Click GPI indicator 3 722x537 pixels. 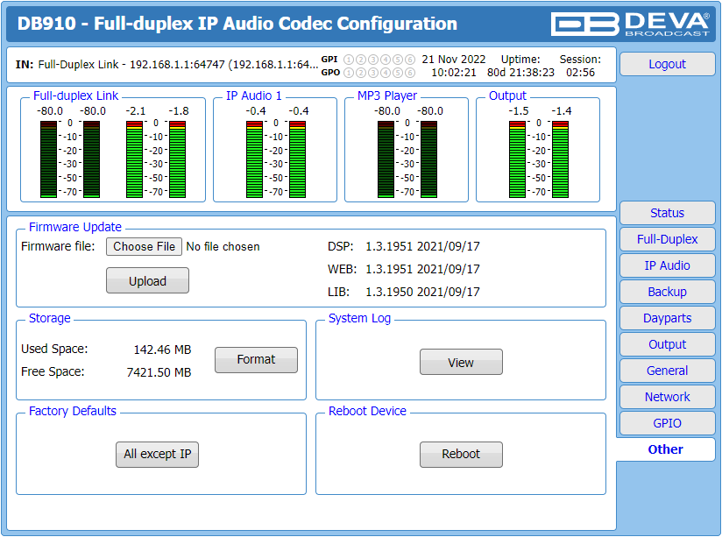(x=373, y=60)
